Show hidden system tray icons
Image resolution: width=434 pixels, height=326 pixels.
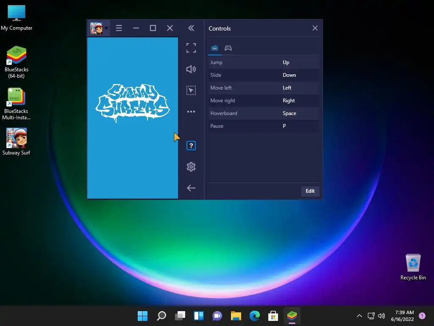click(x=359, y=316)
